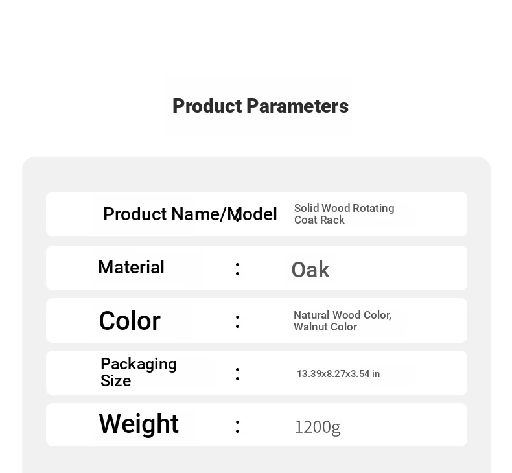512x473 pixels.
Task: Click the word Parameters in the title
Action: (297, 106)
